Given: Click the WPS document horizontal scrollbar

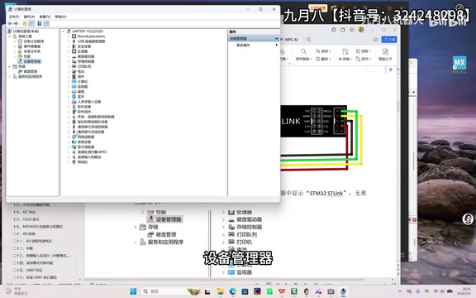Looking at the screenshot, I should click(224, 279).
